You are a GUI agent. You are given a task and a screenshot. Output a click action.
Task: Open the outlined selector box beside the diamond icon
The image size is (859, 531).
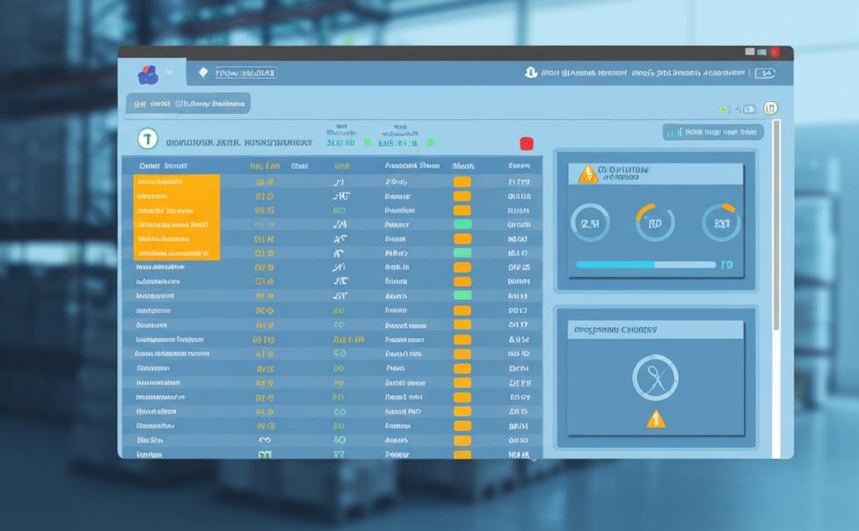(245, 73)
